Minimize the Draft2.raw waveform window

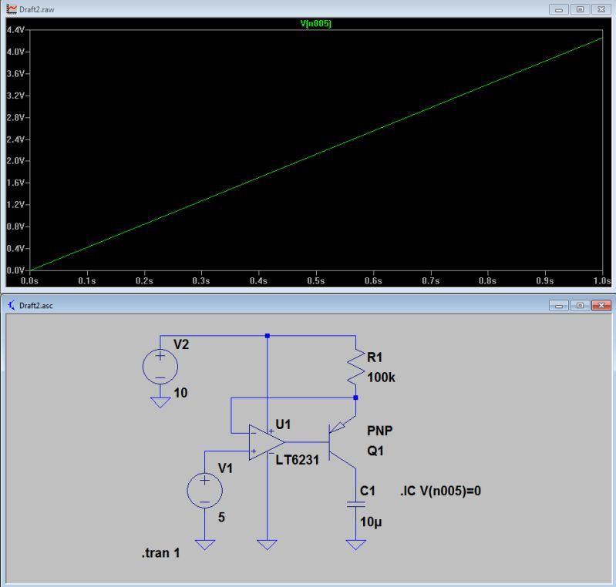pos(559,9)
